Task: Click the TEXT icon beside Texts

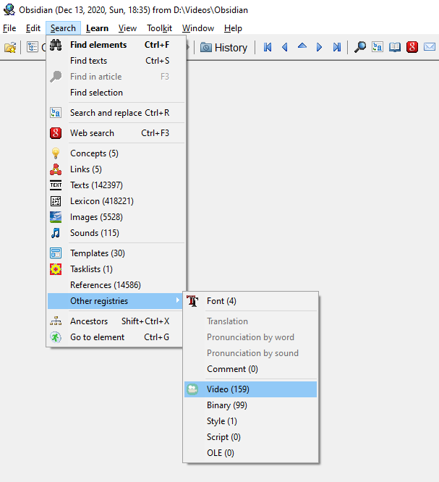Action: point(56,185)
